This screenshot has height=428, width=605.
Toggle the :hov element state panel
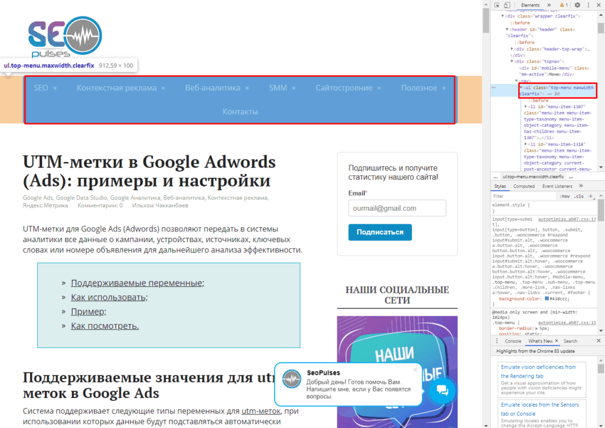[565, 196]
